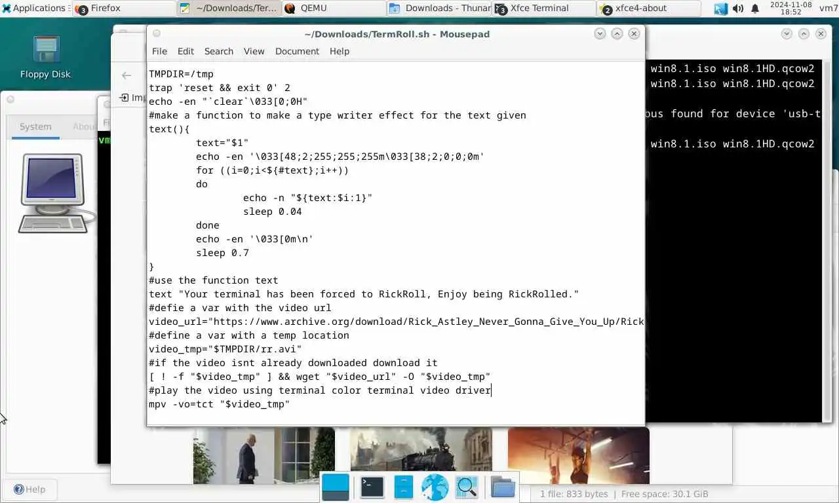The image size is (839, 503).
Task: Open the network status icon in system tray
Action: pyautogui.click(x=720, y=9)
